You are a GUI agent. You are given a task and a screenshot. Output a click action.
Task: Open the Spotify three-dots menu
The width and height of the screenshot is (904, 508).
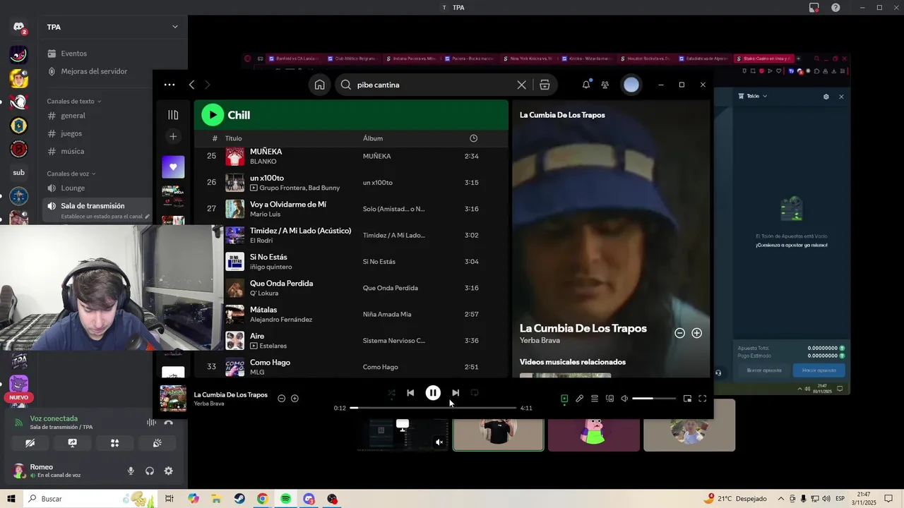[169, 85]
